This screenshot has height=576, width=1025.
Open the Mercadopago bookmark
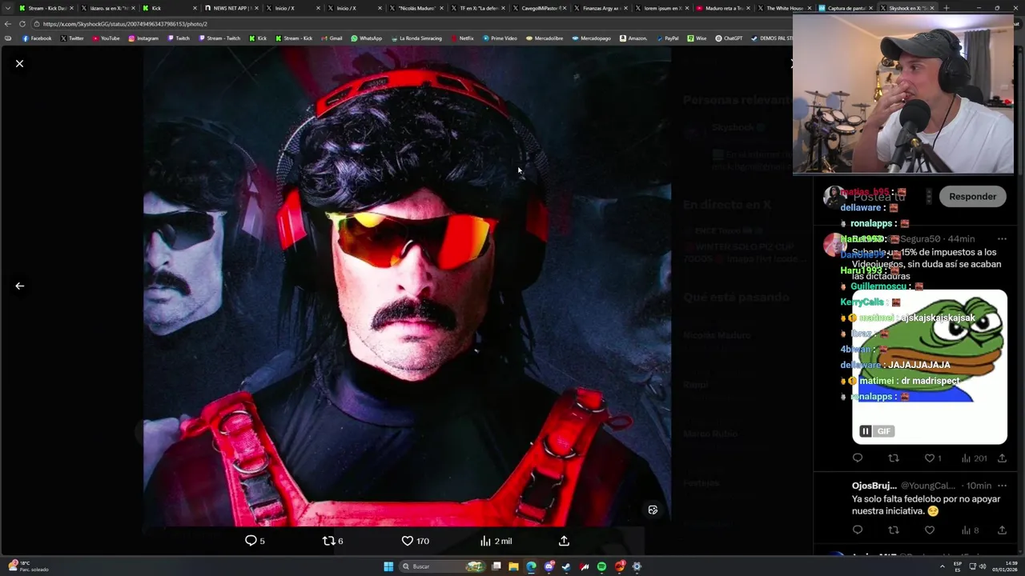click(591, 38)
